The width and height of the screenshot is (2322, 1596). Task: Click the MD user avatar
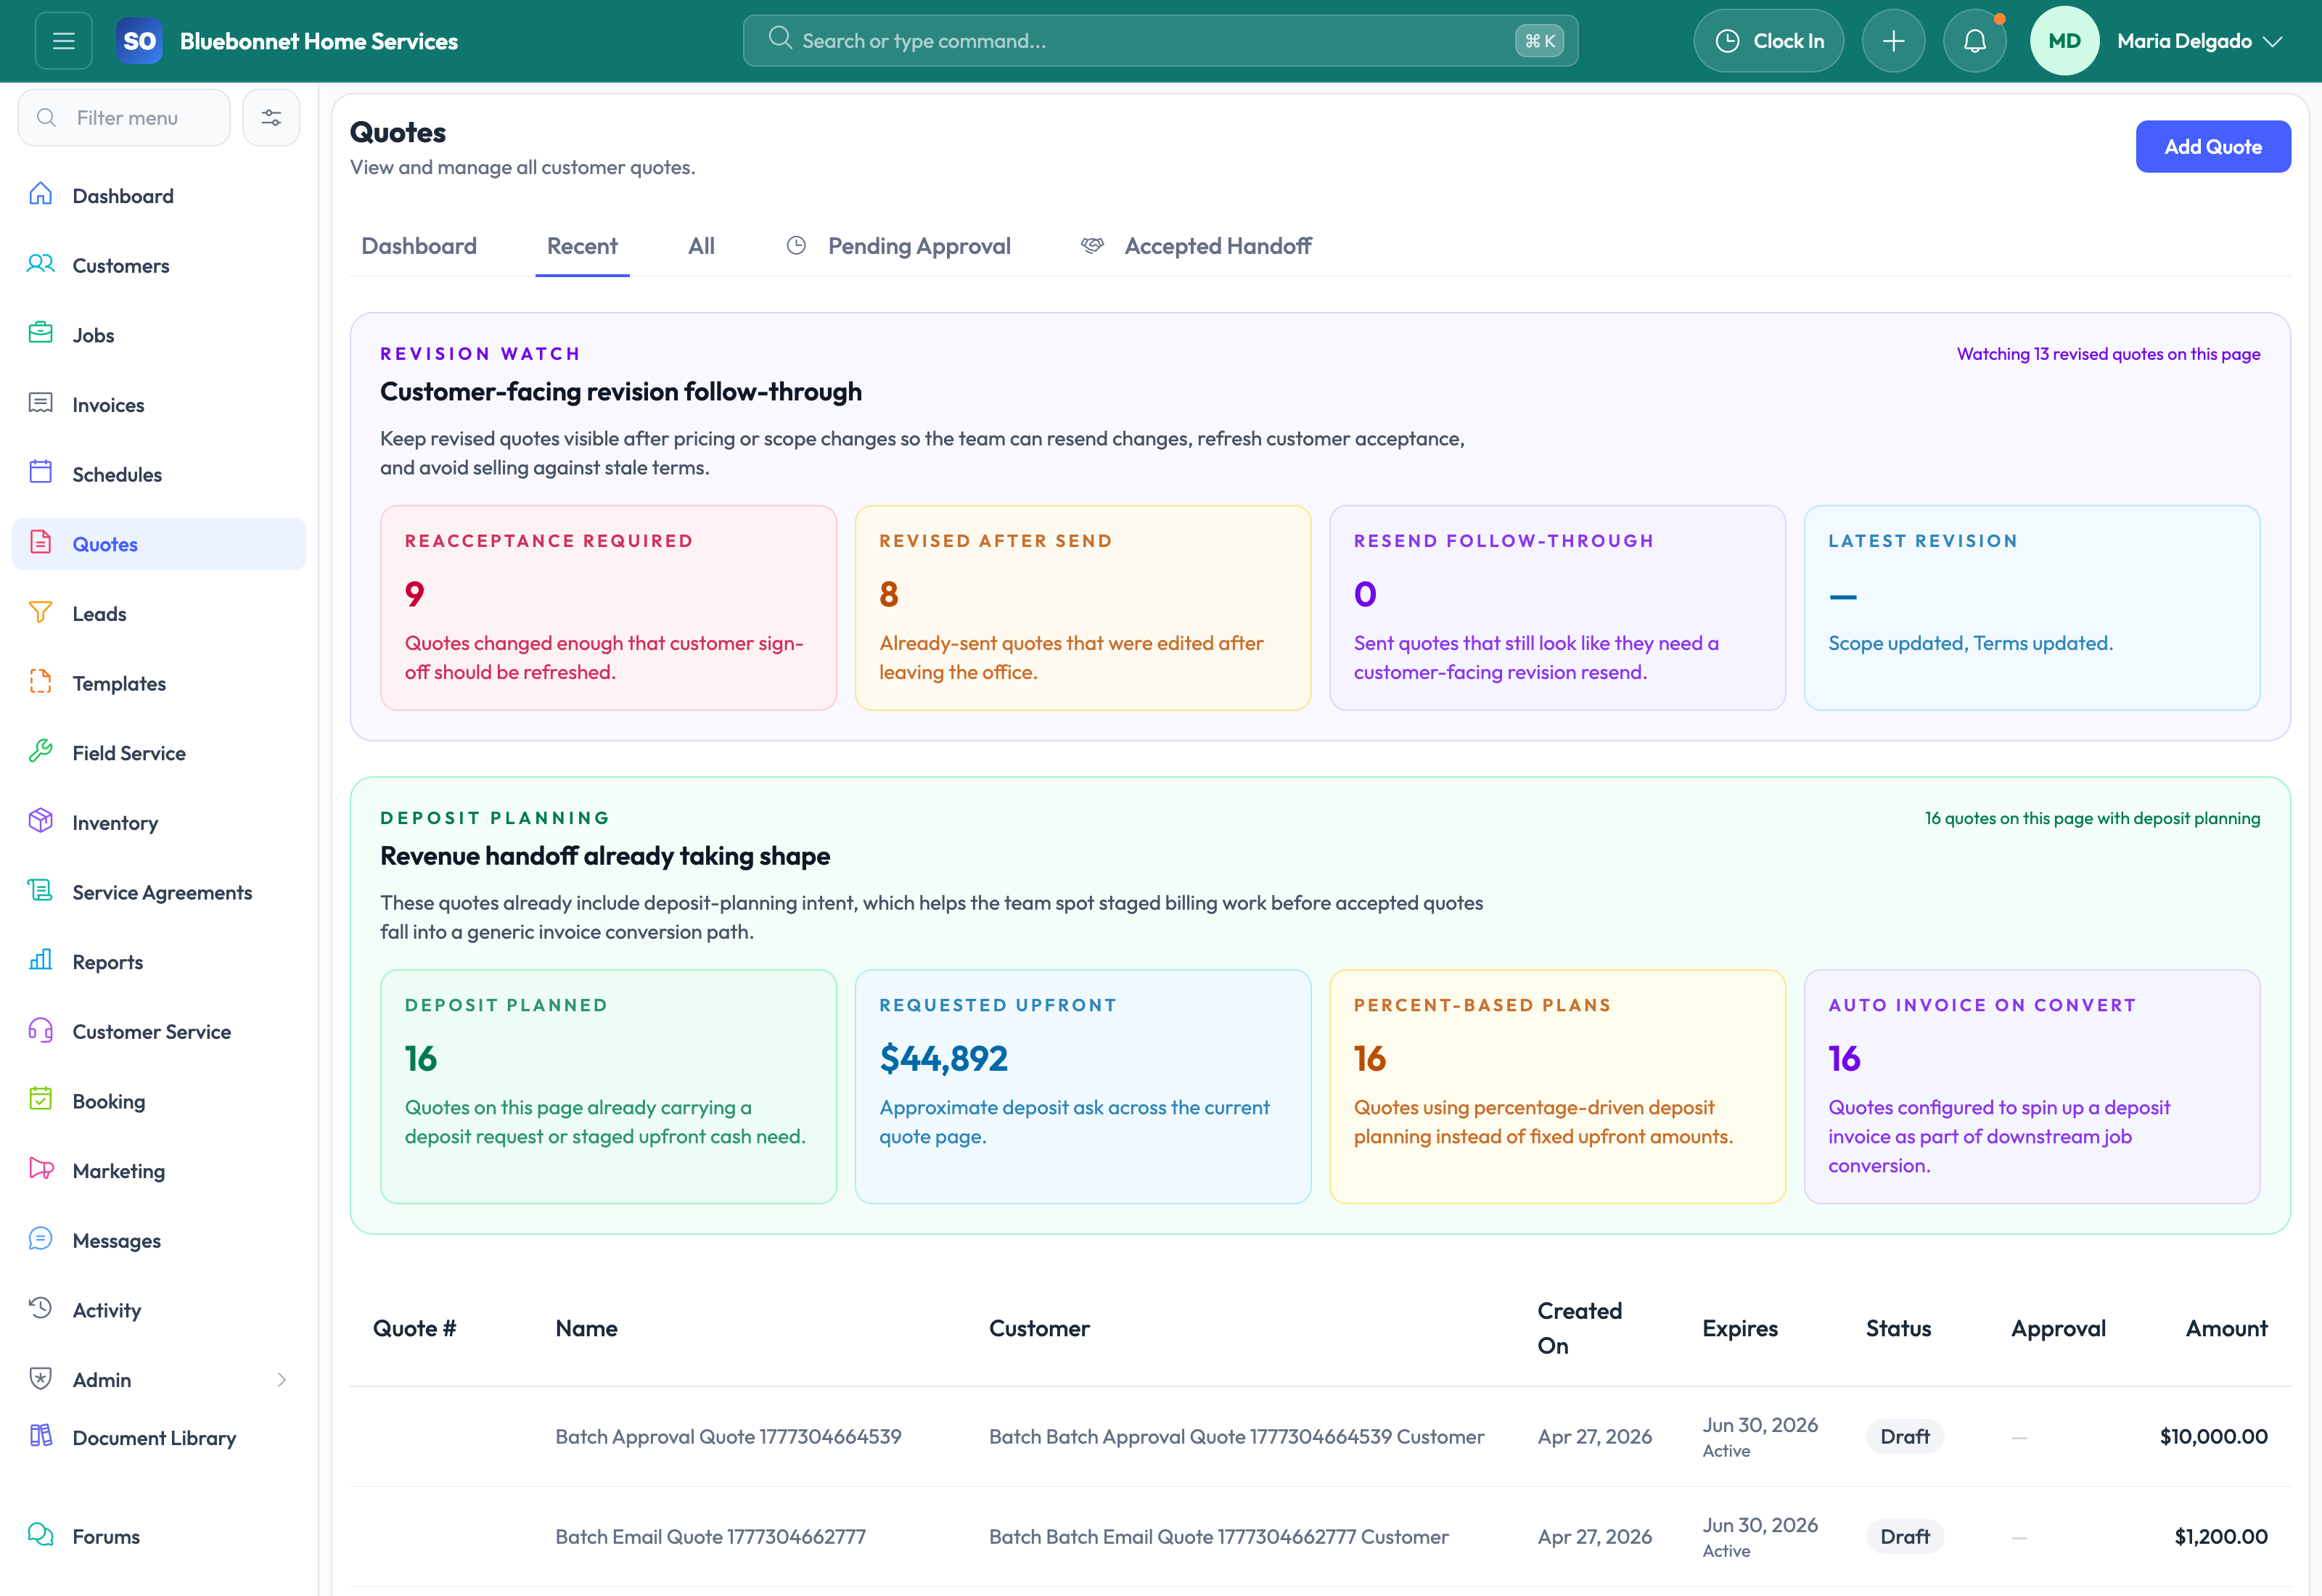click(x=2064, y=41)
